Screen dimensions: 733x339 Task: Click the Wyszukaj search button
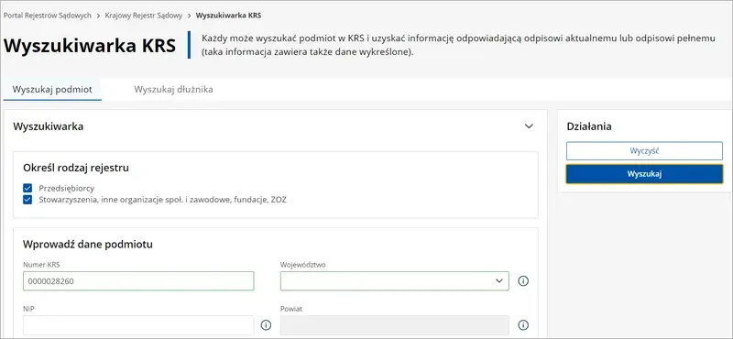644,174
